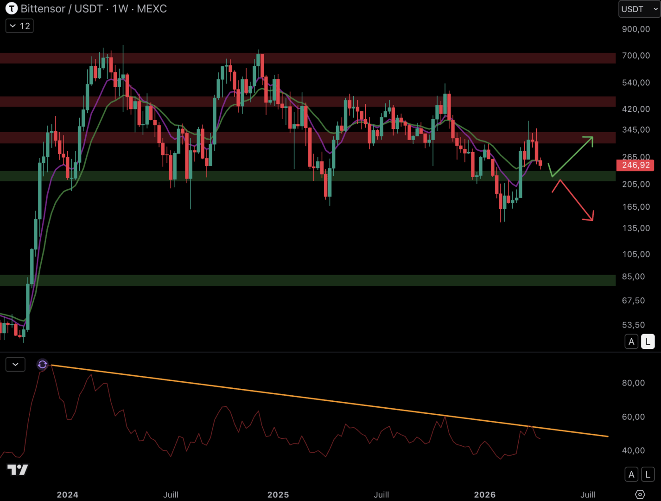Screen dimensions: 661x501
Task: Toggle log scale on the RSI pane
Action: click(x=648, y=475)
